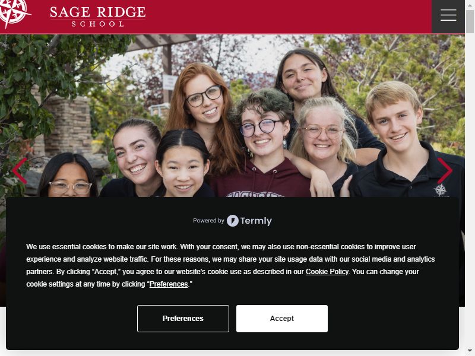Click the underlined Preferences text link
Screen dimensions: 475x356
[x=169, y=284]
